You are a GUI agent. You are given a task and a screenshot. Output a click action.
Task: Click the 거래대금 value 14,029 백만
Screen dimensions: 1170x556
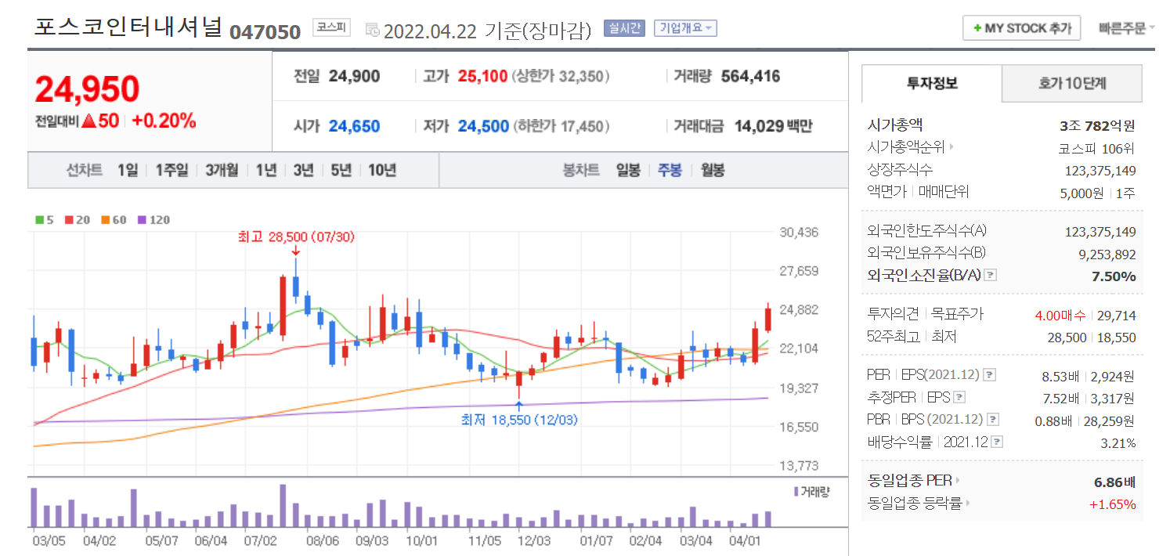point(773,126)
